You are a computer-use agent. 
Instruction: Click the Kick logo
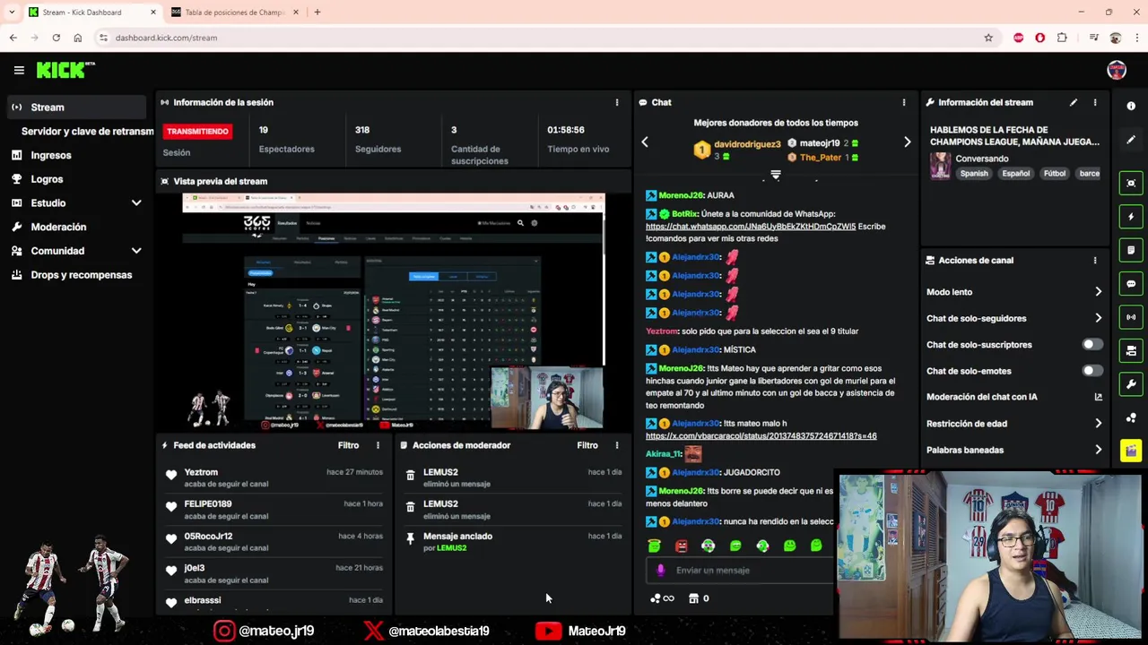pyautogui.click(x=65, y=70)
